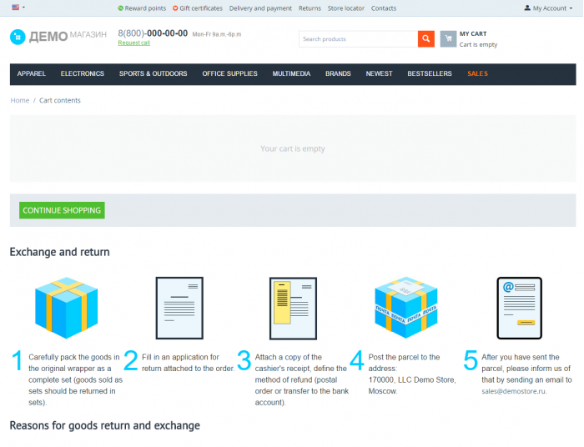This screenshot has height=447, width=584.
Task: Click 'Cart contents' breadcrumb text
Action: [60, 100]
